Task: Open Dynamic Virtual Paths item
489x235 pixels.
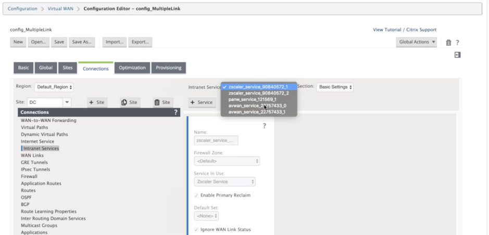Action: tap(44, 135)
